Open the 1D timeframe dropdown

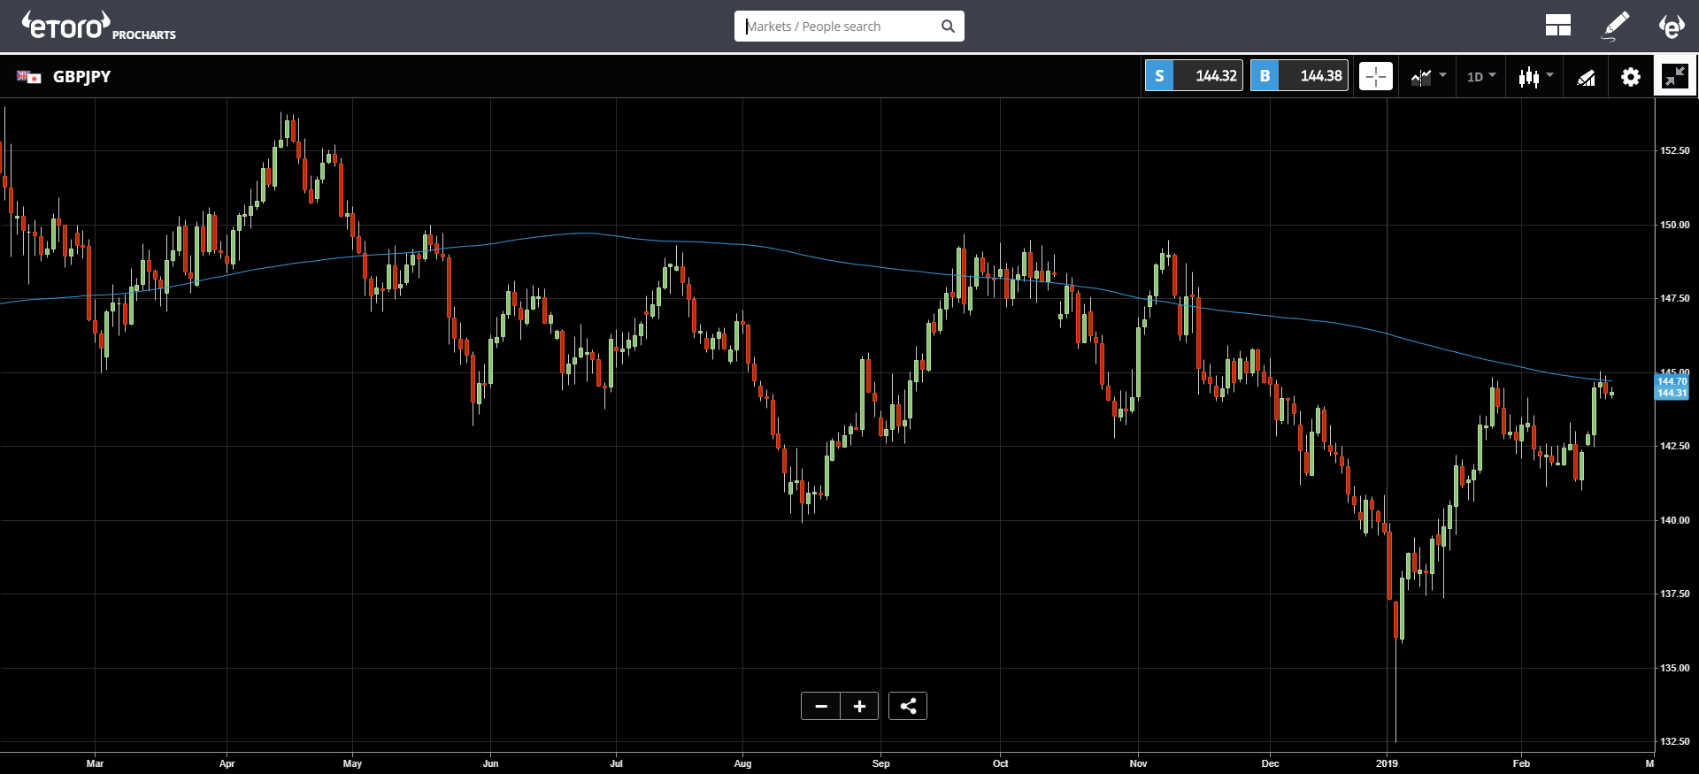(x=1480, y=77)
